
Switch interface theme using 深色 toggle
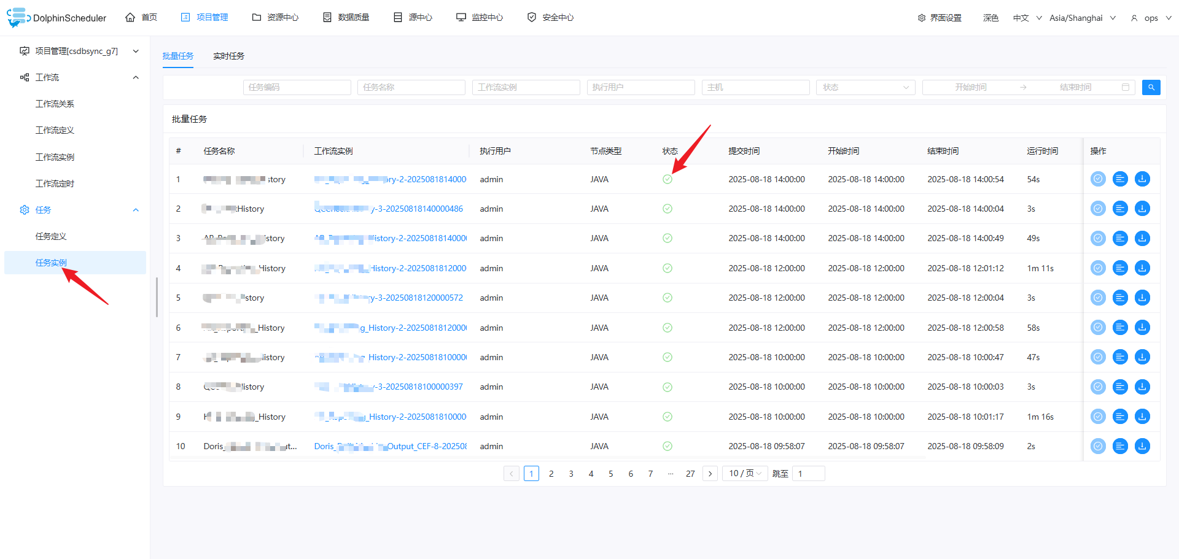point(990,17)
